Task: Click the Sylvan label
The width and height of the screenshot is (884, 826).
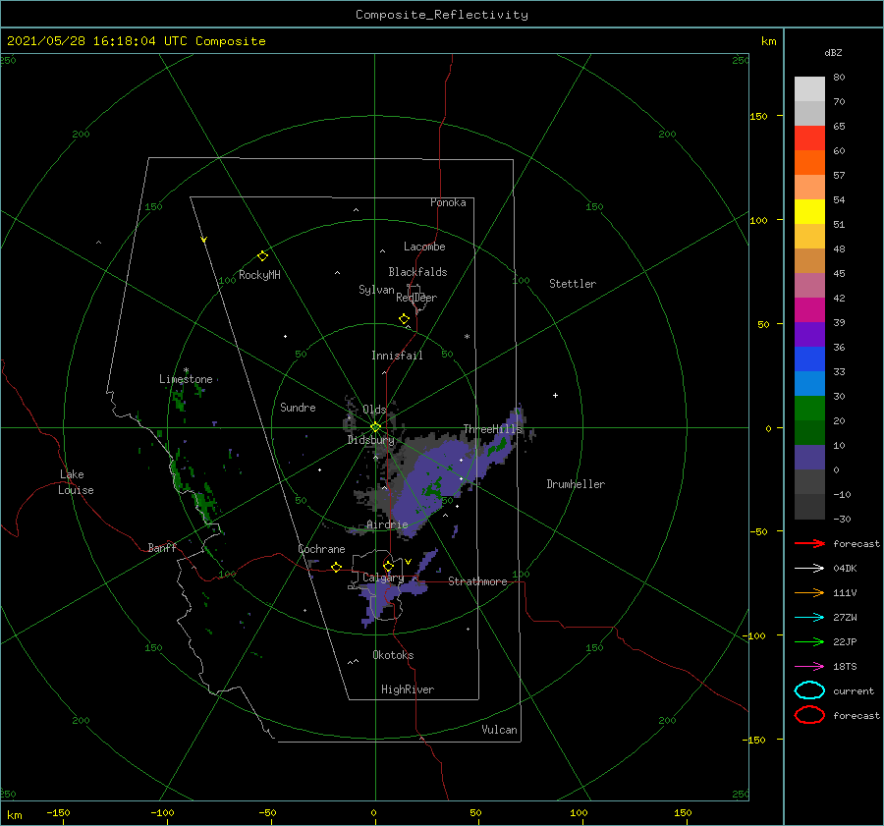Action: pos(376,289)
